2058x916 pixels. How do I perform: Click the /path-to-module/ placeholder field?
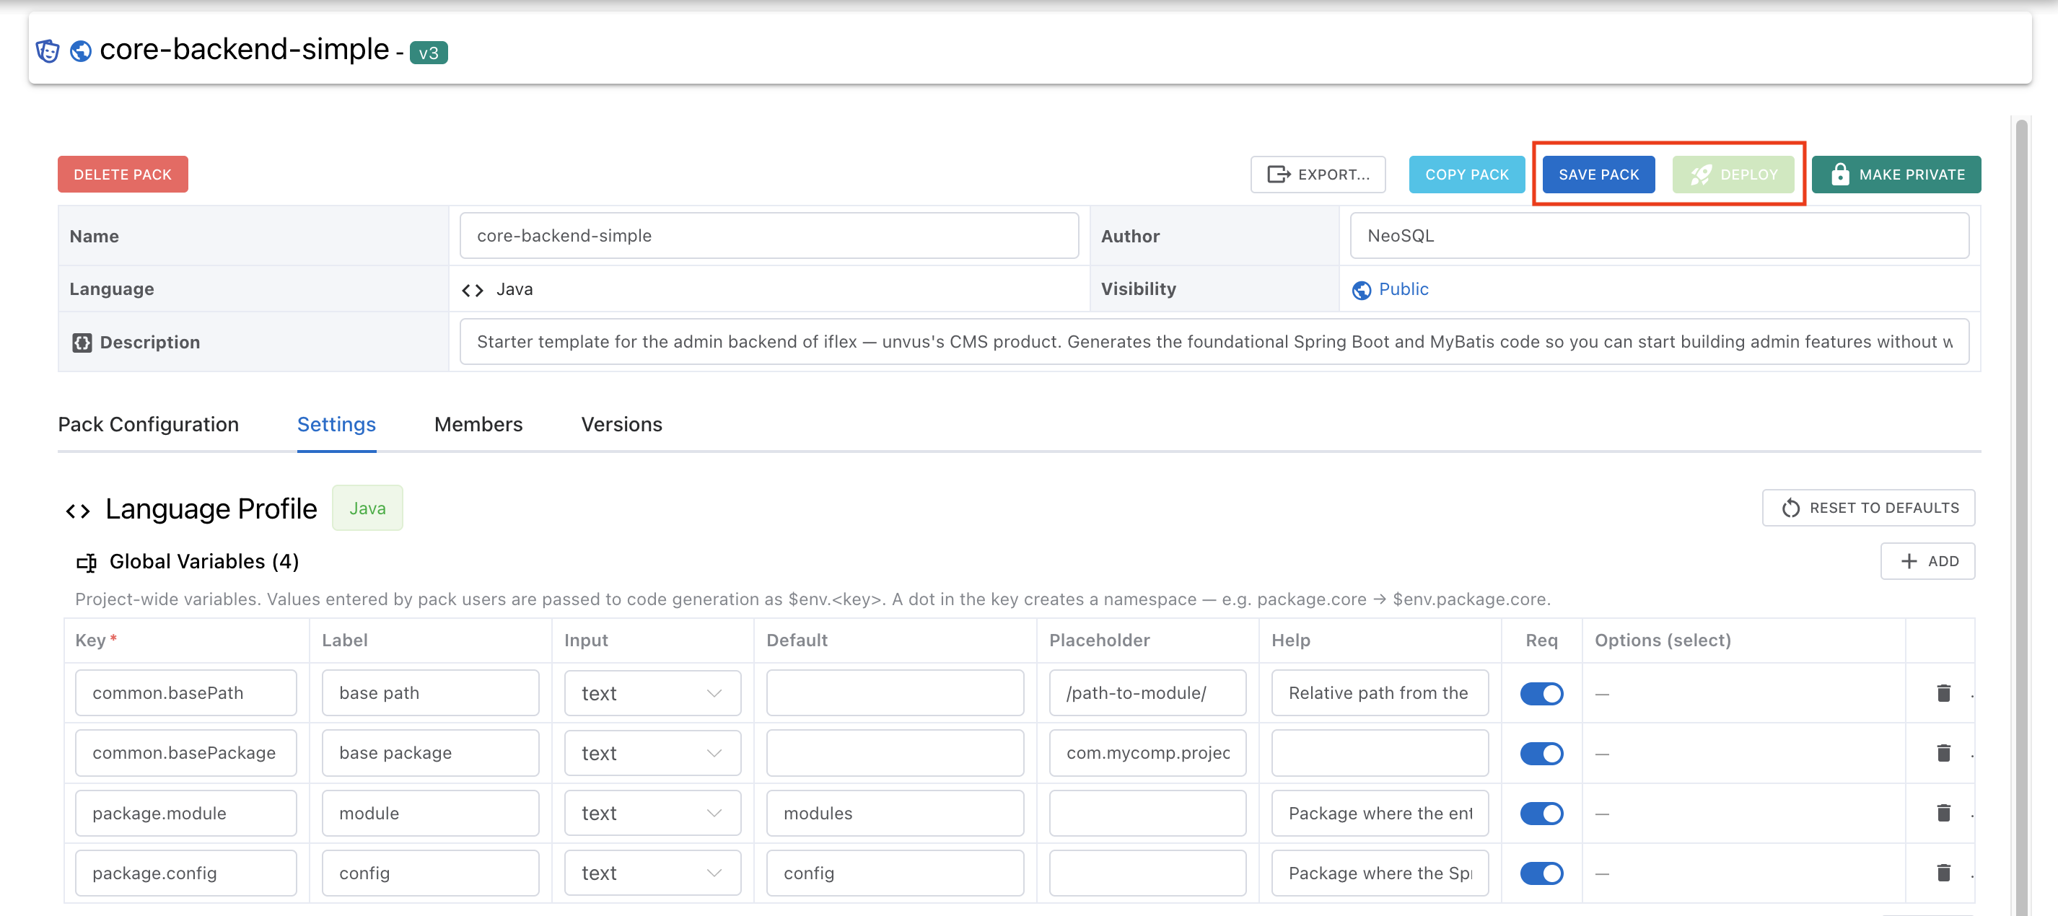(x=1147, y=693)
